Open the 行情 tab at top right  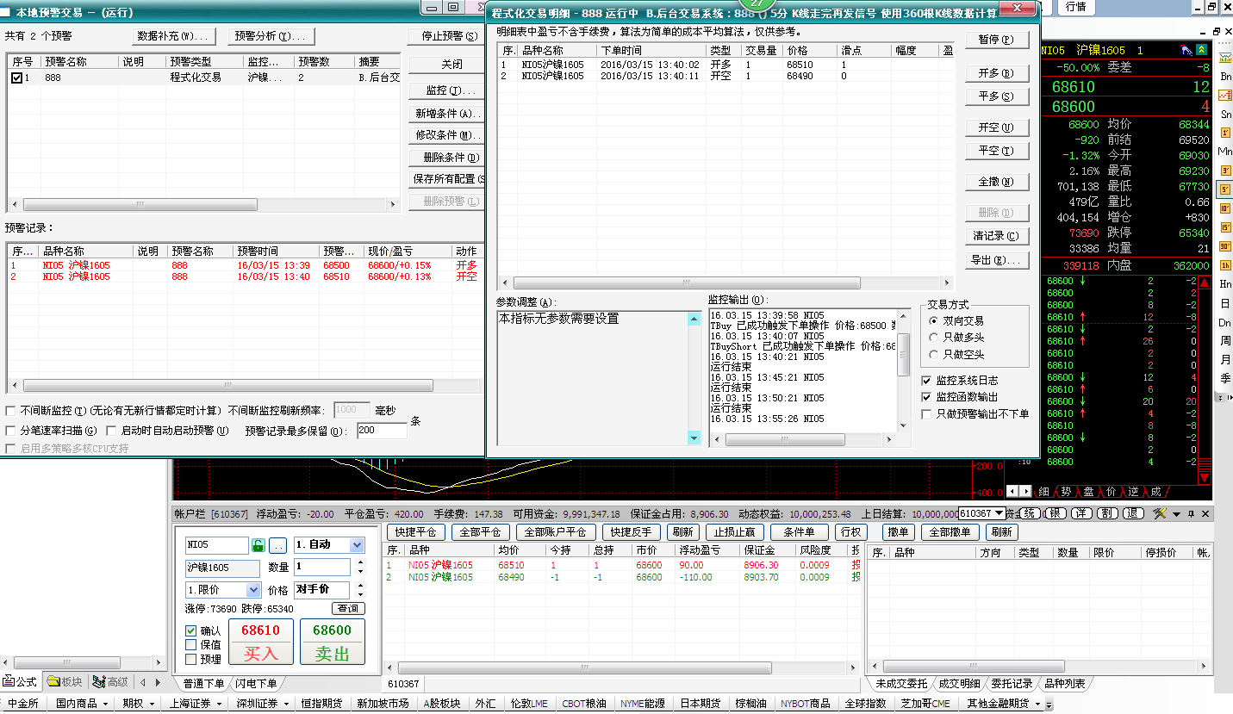(1075, 7)
